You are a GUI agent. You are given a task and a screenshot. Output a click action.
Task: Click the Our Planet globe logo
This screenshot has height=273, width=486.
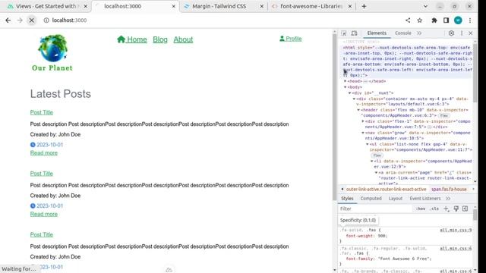(x=52, y=52)
